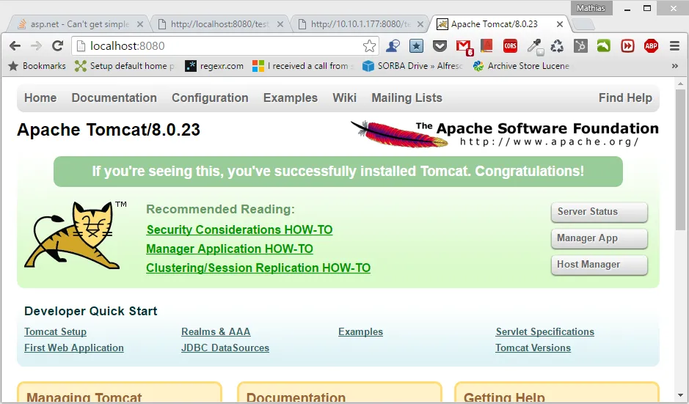The image size is (689, 404).
Task: Open the SORBA Drive Alfresco bookmark
Action: click(412, 66)
